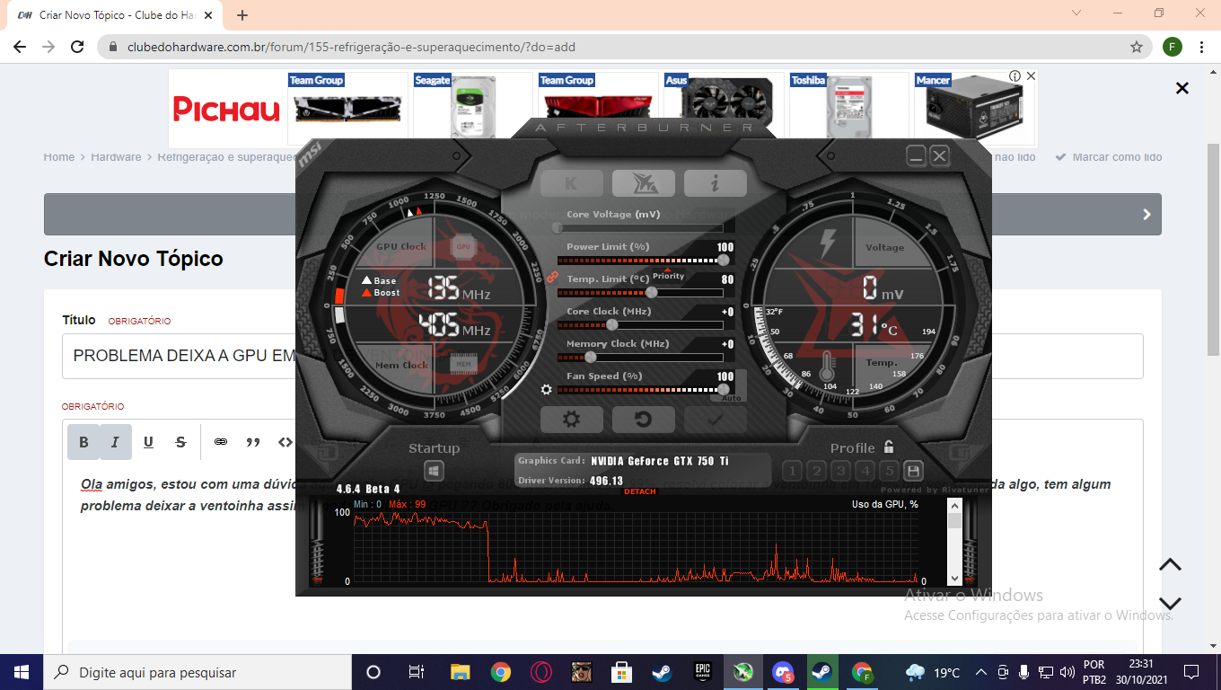Click the ad info (i) icon
This screenshot has height=690, width=1221.
coord(1015,76)
